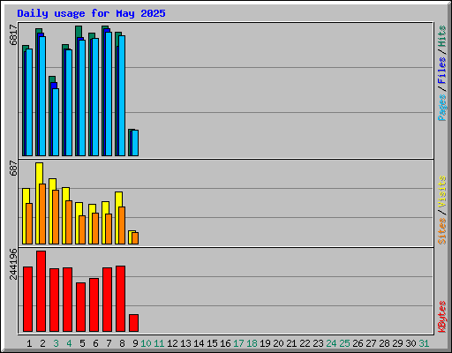This screenshot has width=452, height=353.
Task: Click the orange Sites bar for day 8
Action: click(x=122, y=225)
